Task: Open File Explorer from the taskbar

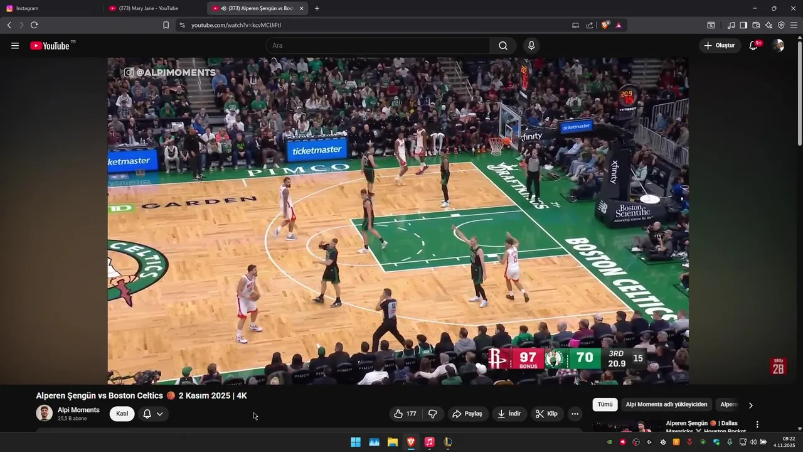Action: coord(393,442)
